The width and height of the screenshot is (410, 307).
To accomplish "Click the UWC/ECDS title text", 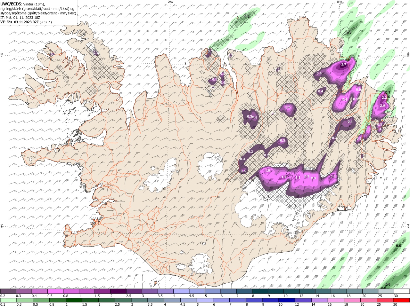I will tap(11, 4).
